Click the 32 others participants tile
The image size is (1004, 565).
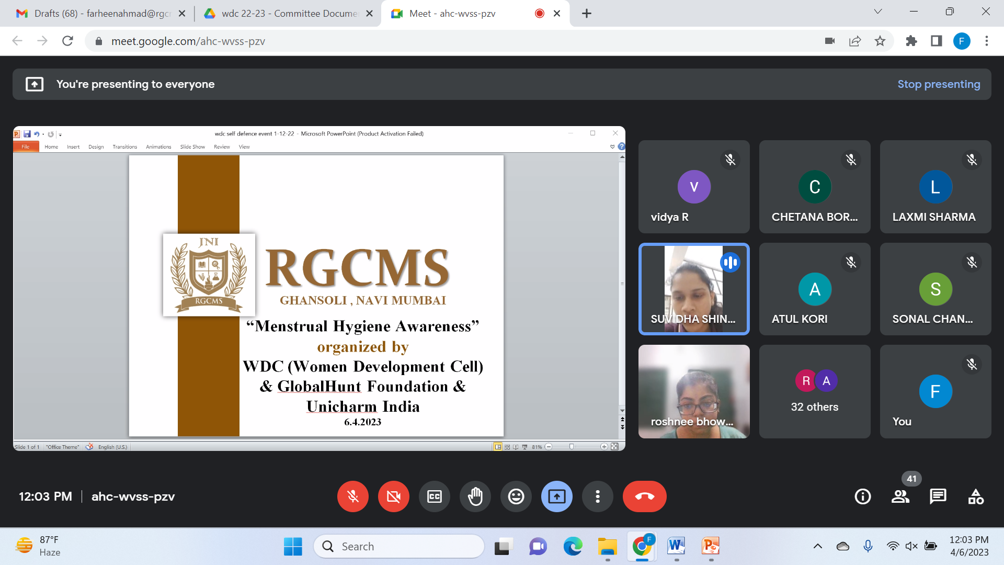814,391
